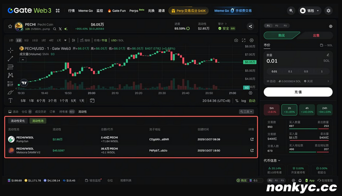342x196 pixels.
Task: Click time axis settings gear below price scale
Action: (x=251, y=93)
